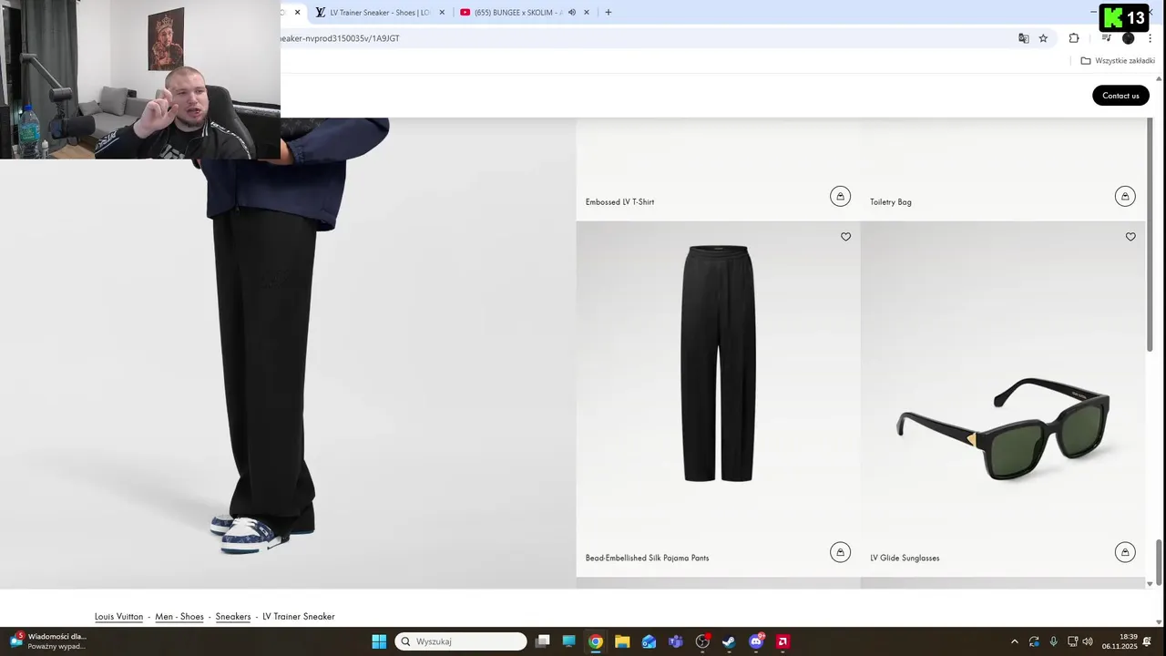Open the notification bell in taskbar
Viewport: 1166px width, 656px height.
[x=1148, y=641]
